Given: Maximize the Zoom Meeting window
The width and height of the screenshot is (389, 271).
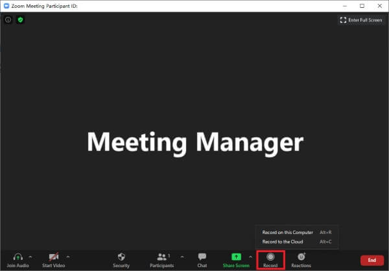Looking at the screenshot, I should point(362,6).
